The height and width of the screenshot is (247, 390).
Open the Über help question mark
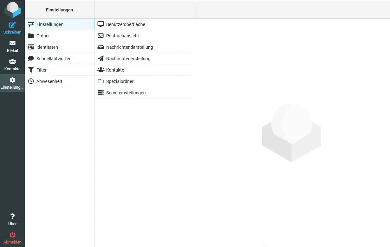click(x=12, y=217)
